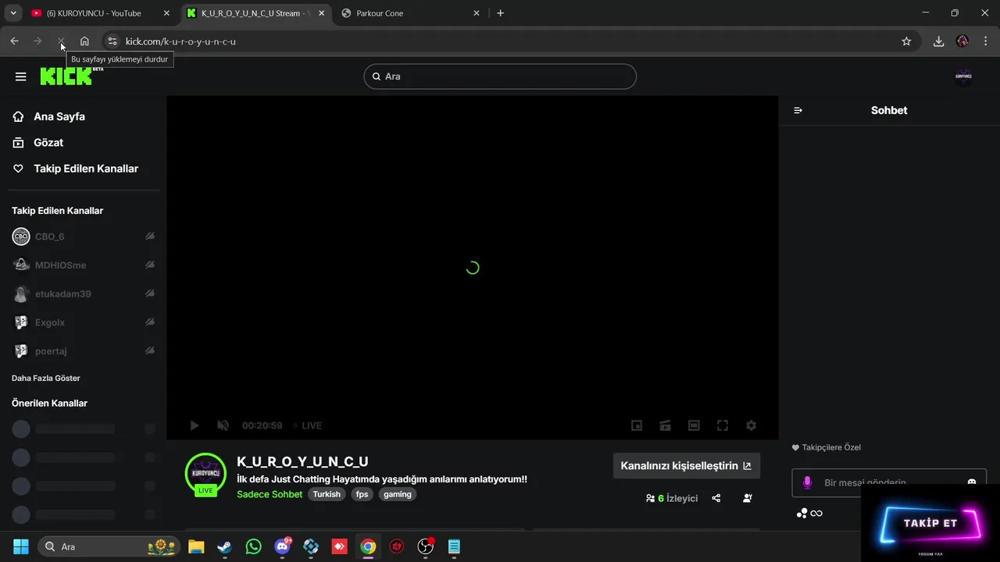1000x562 pixels.
Task: Open user profile avatar menu
Action: click(964, 76)
